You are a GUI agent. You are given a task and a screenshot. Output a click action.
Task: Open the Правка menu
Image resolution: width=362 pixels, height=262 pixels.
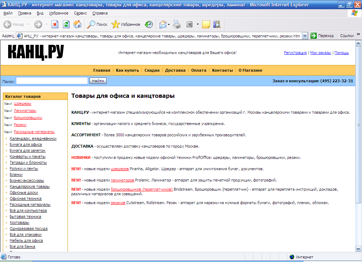tap(25, 13)
